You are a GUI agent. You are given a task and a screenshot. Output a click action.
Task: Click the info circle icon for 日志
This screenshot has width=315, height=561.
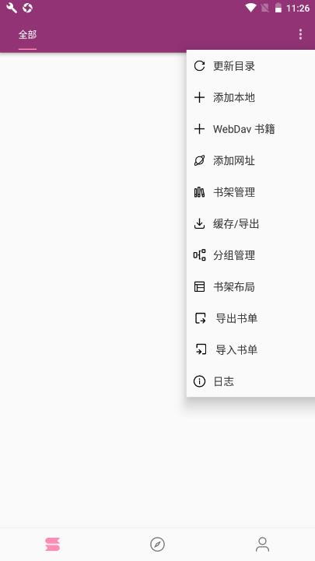point(199,381)
